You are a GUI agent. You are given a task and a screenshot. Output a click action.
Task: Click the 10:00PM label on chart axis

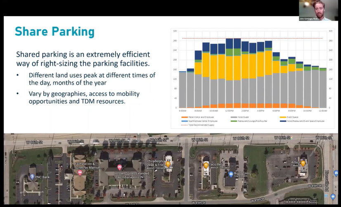307,111
